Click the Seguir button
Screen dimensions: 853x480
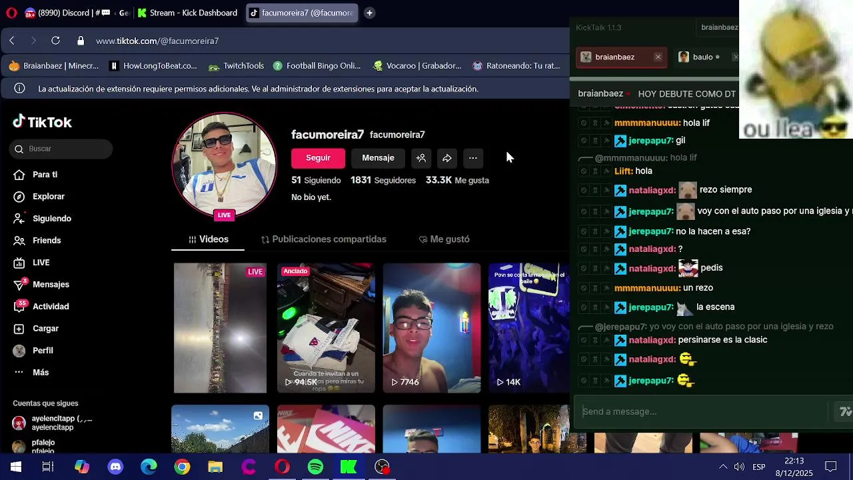coord(318,158)
